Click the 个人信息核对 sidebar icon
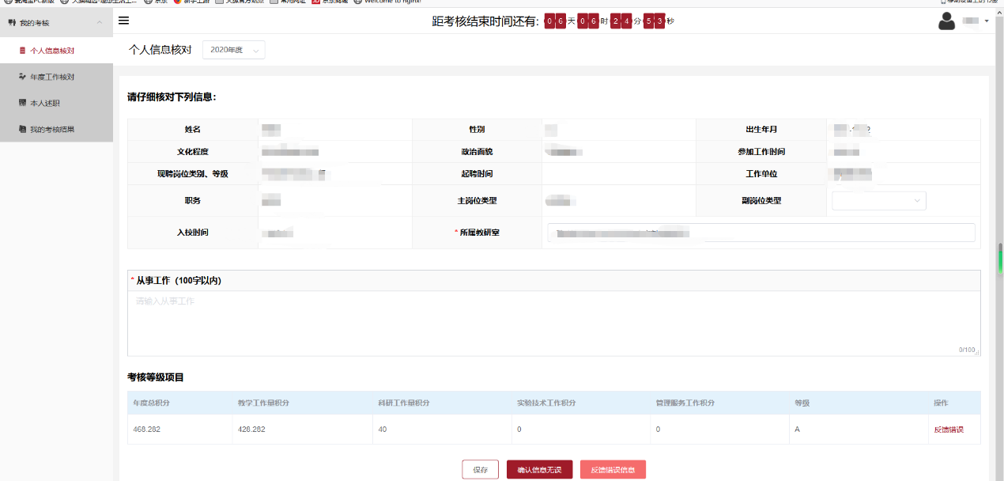 (22, 51)
